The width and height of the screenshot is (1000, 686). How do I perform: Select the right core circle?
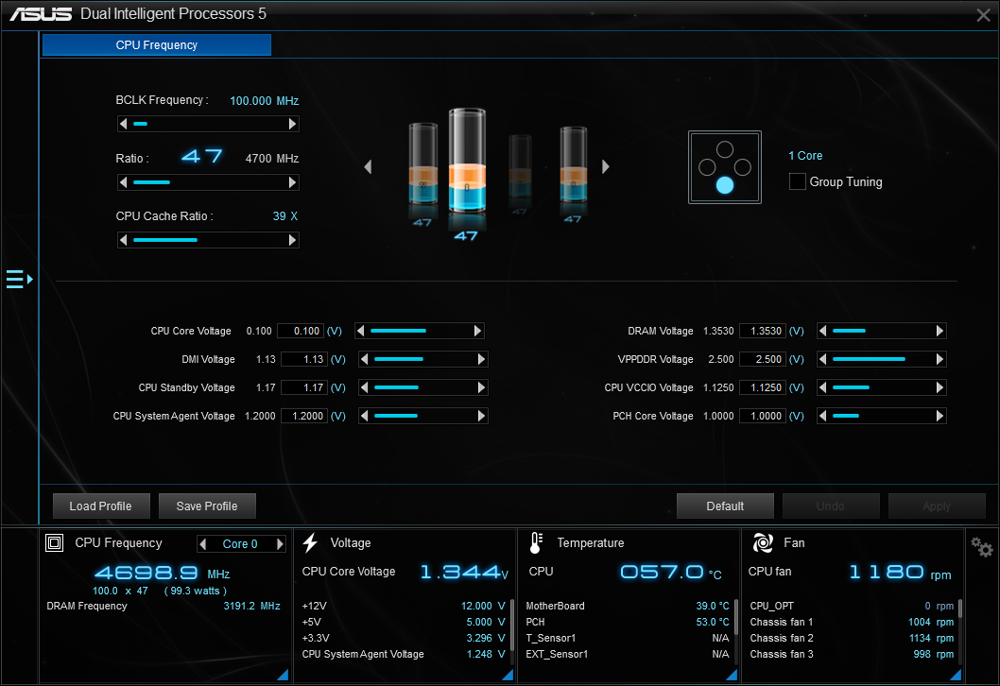point(742,167)
